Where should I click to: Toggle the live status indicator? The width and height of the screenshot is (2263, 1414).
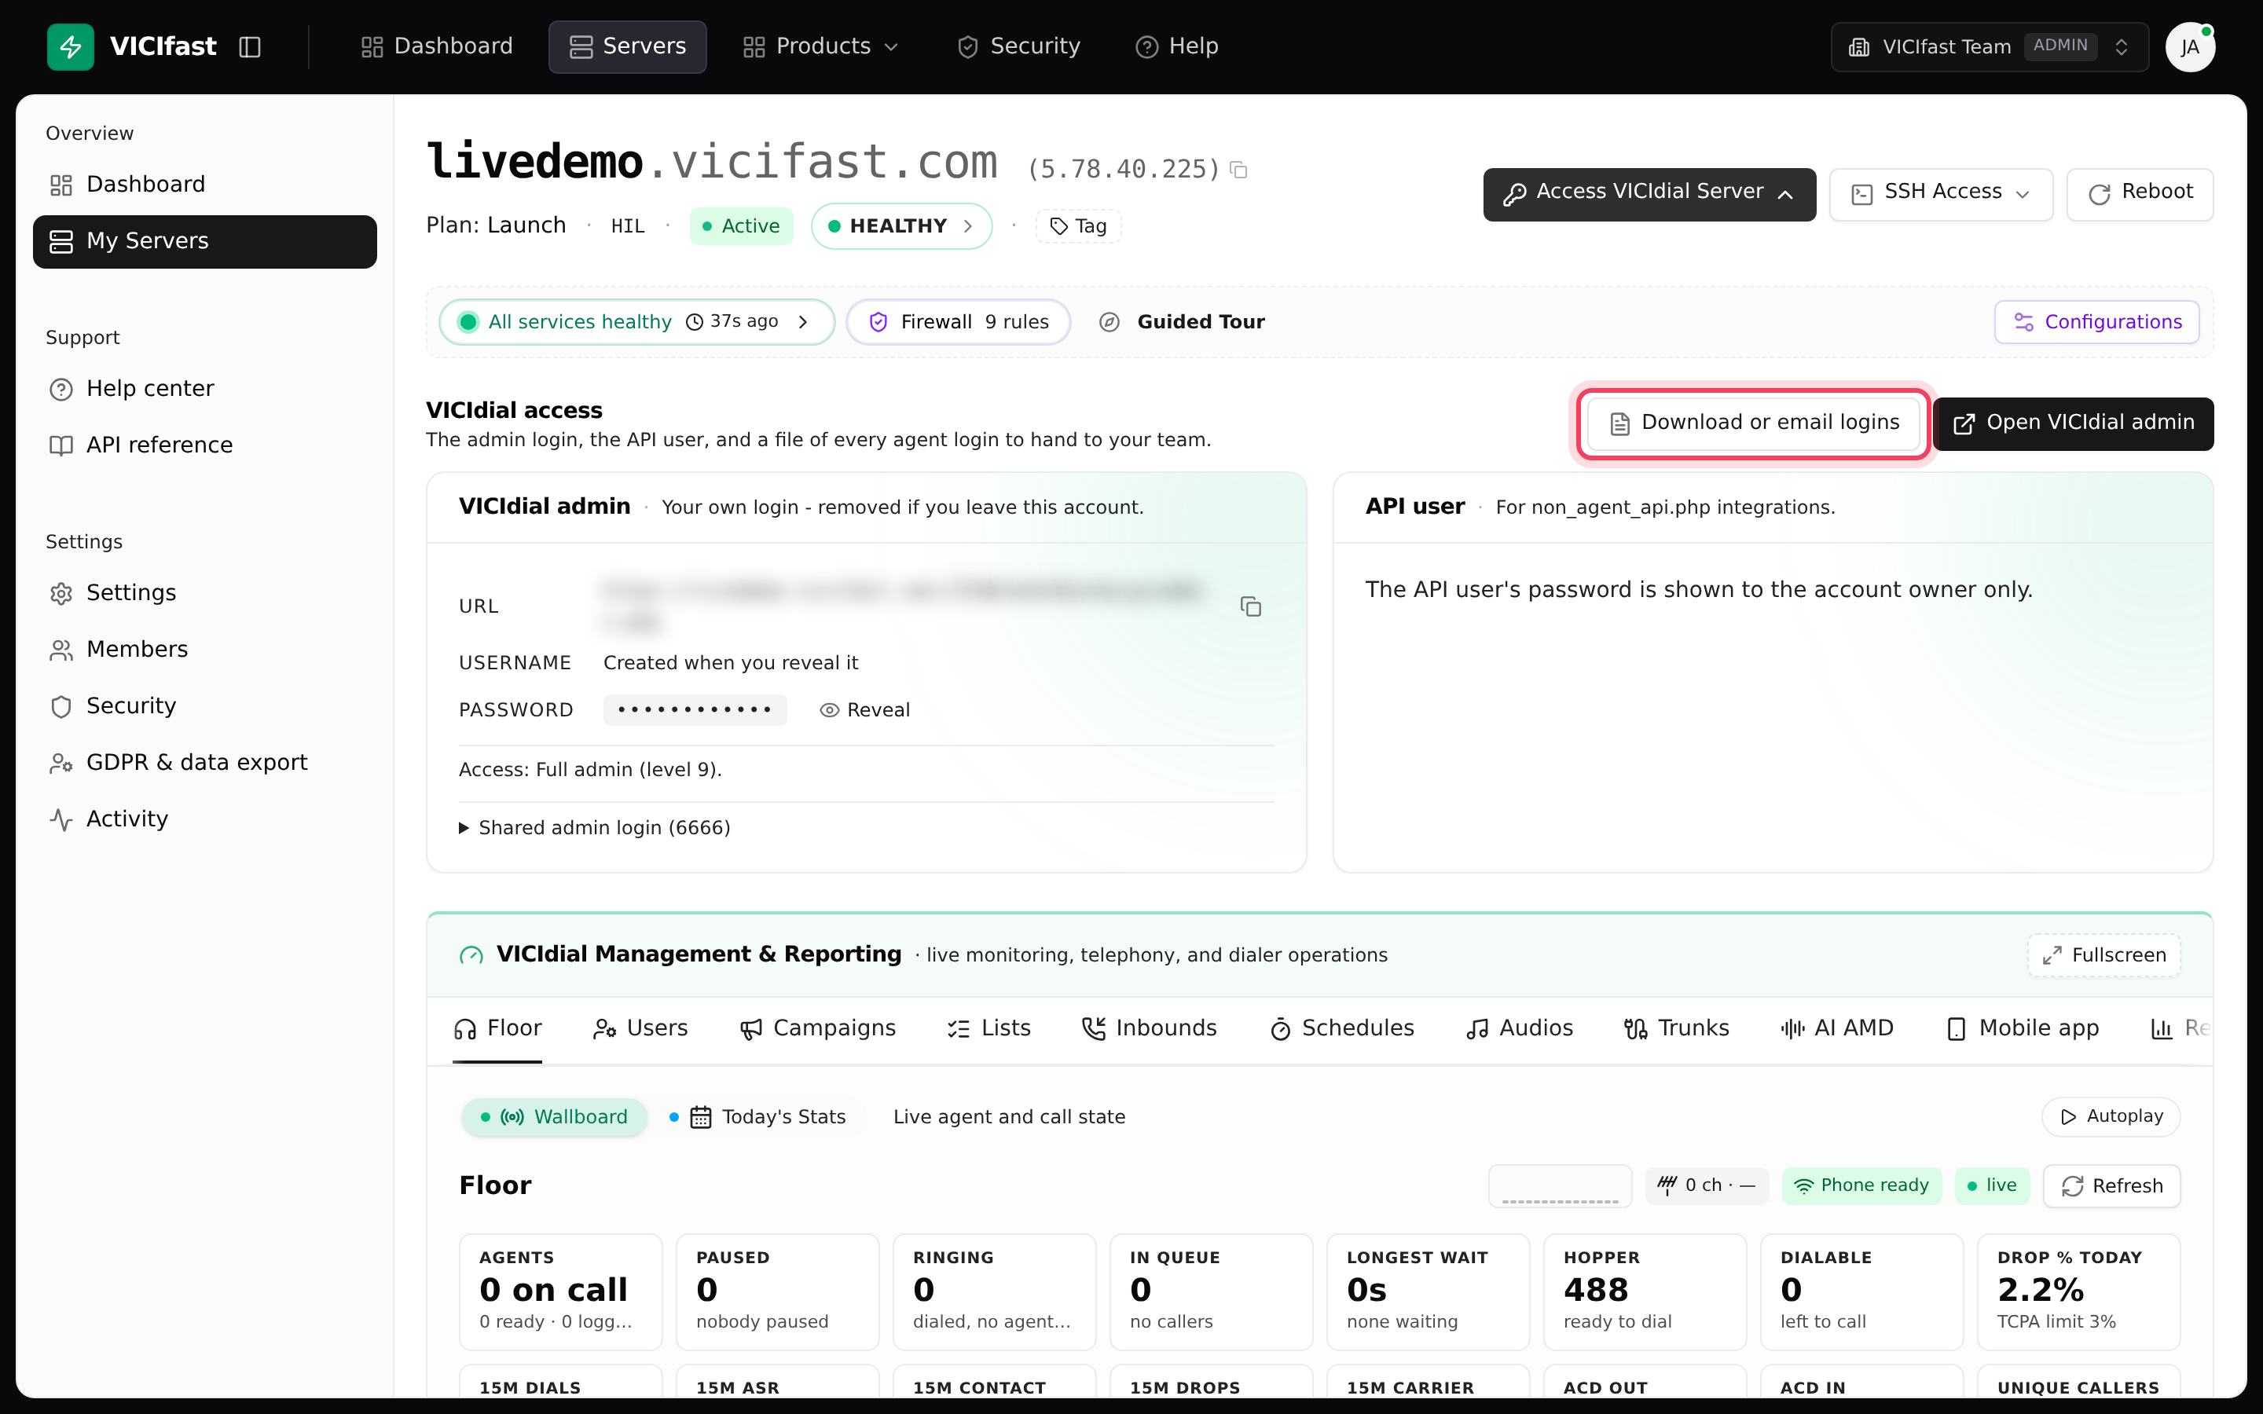tap(1993, 1186)
